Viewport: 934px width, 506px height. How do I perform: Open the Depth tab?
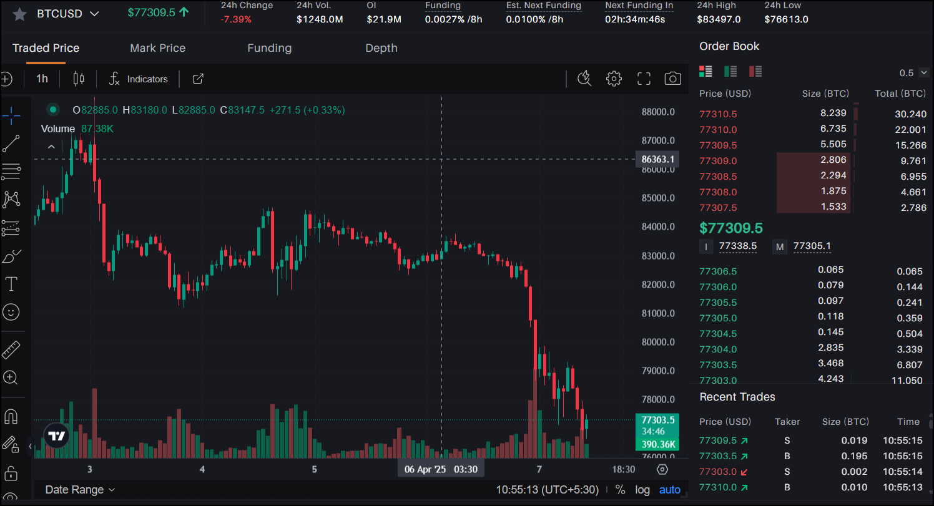click(381, 48)
